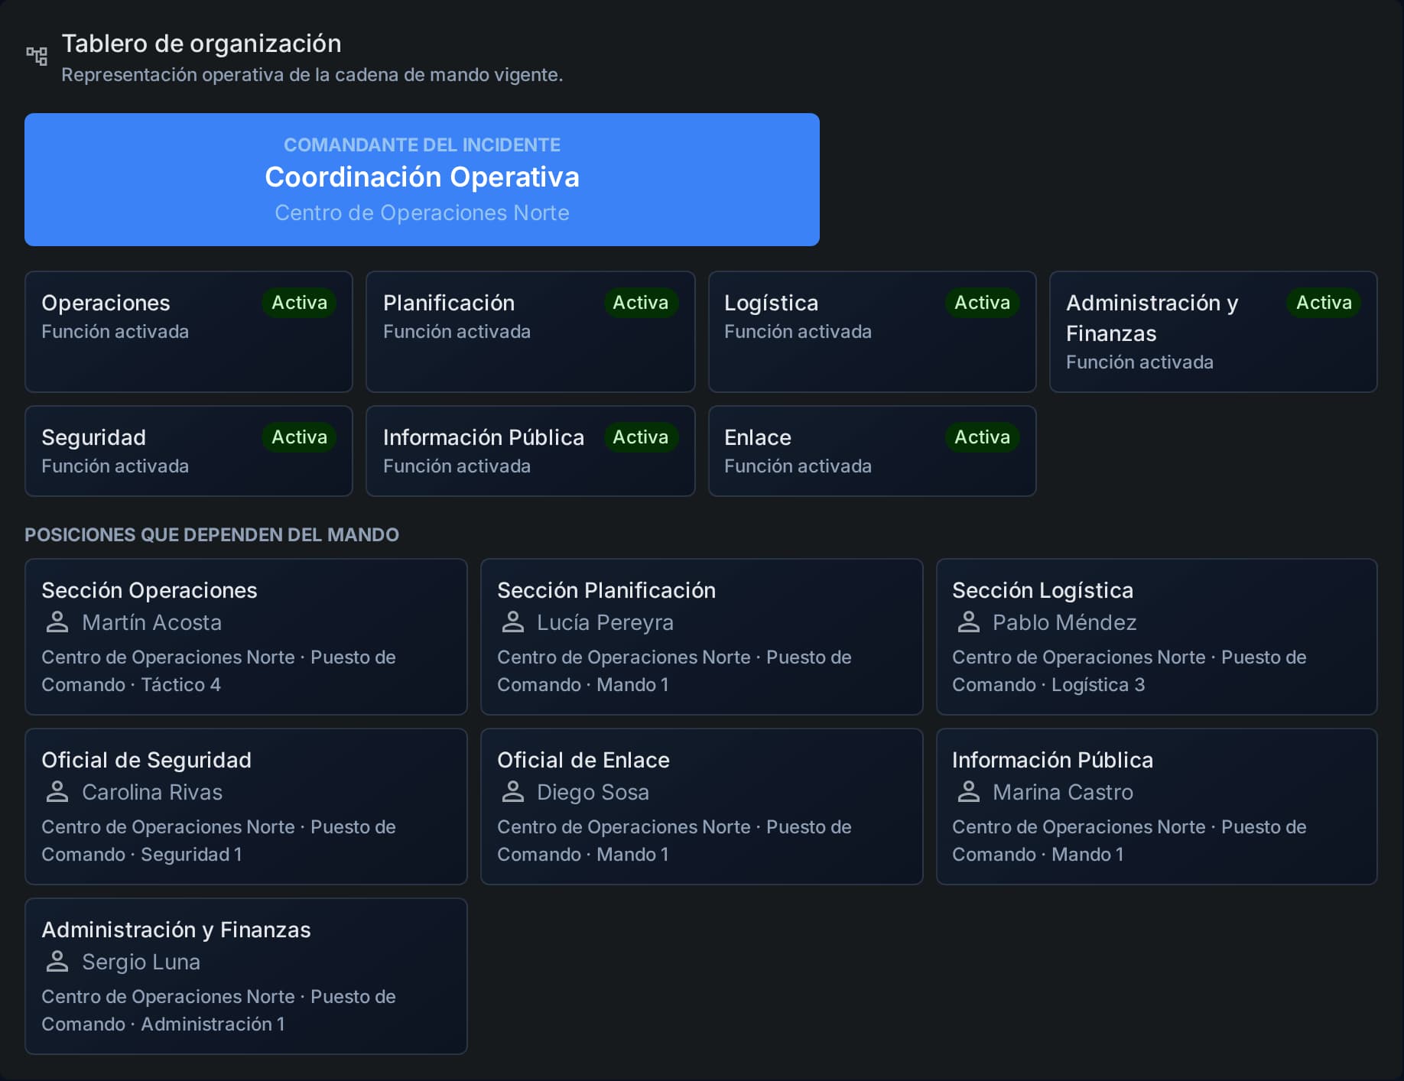
Task: Select the Coordinación Operativa commander card
Action: point(422,180)
